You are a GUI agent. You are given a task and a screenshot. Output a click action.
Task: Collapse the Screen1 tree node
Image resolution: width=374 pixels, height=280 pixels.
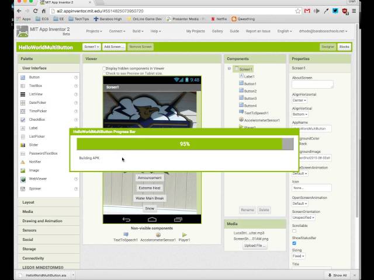pyautogui.click(x=229, y=69)
